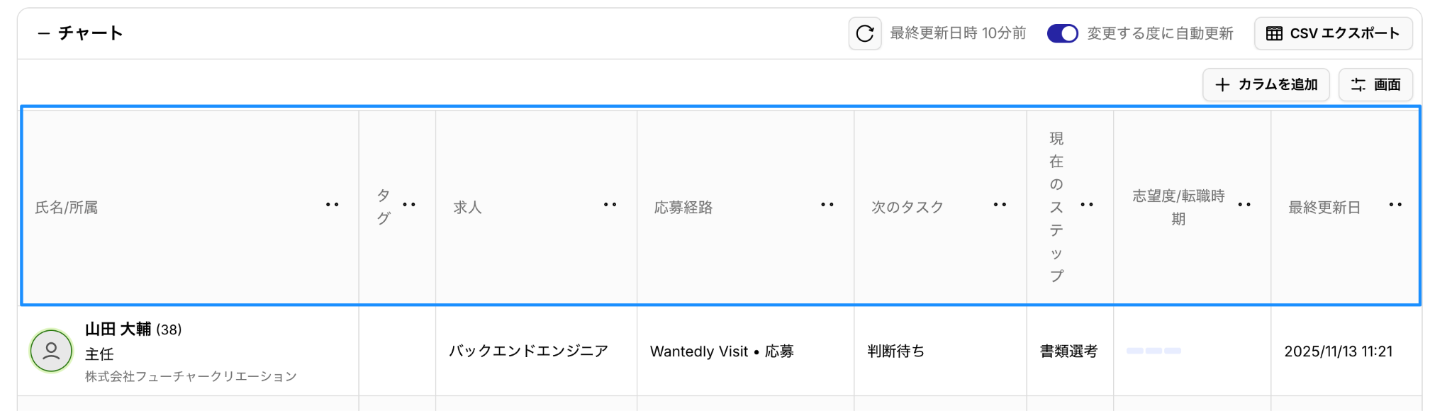
Task: Open options dots for 次のタスク column
Action: point(1000,205)
